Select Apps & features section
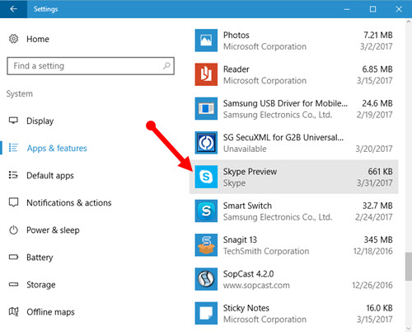 point(57,148)
